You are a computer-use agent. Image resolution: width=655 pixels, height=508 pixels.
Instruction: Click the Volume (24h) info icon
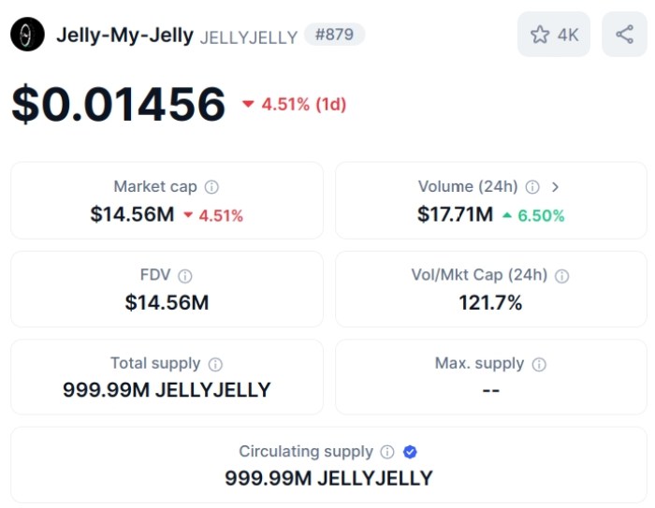[532, 187]
